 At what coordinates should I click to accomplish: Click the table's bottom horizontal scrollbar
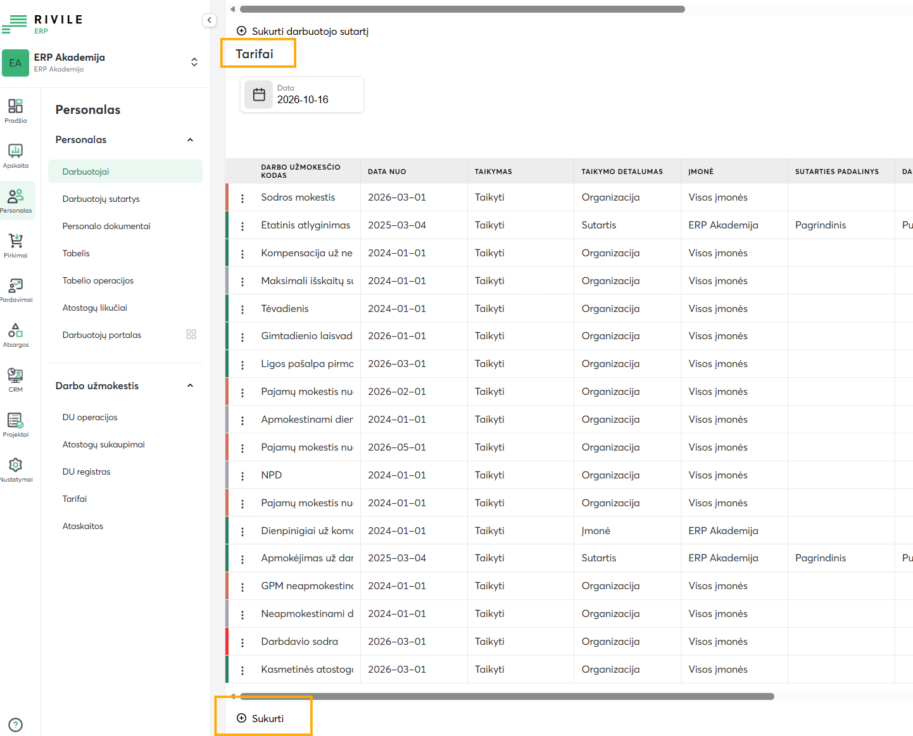point(507,696)
